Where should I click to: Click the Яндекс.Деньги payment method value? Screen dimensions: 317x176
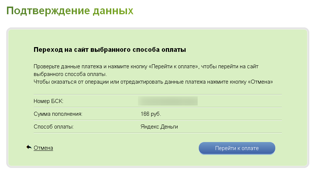pyautogui.click(x=159, y=127)
